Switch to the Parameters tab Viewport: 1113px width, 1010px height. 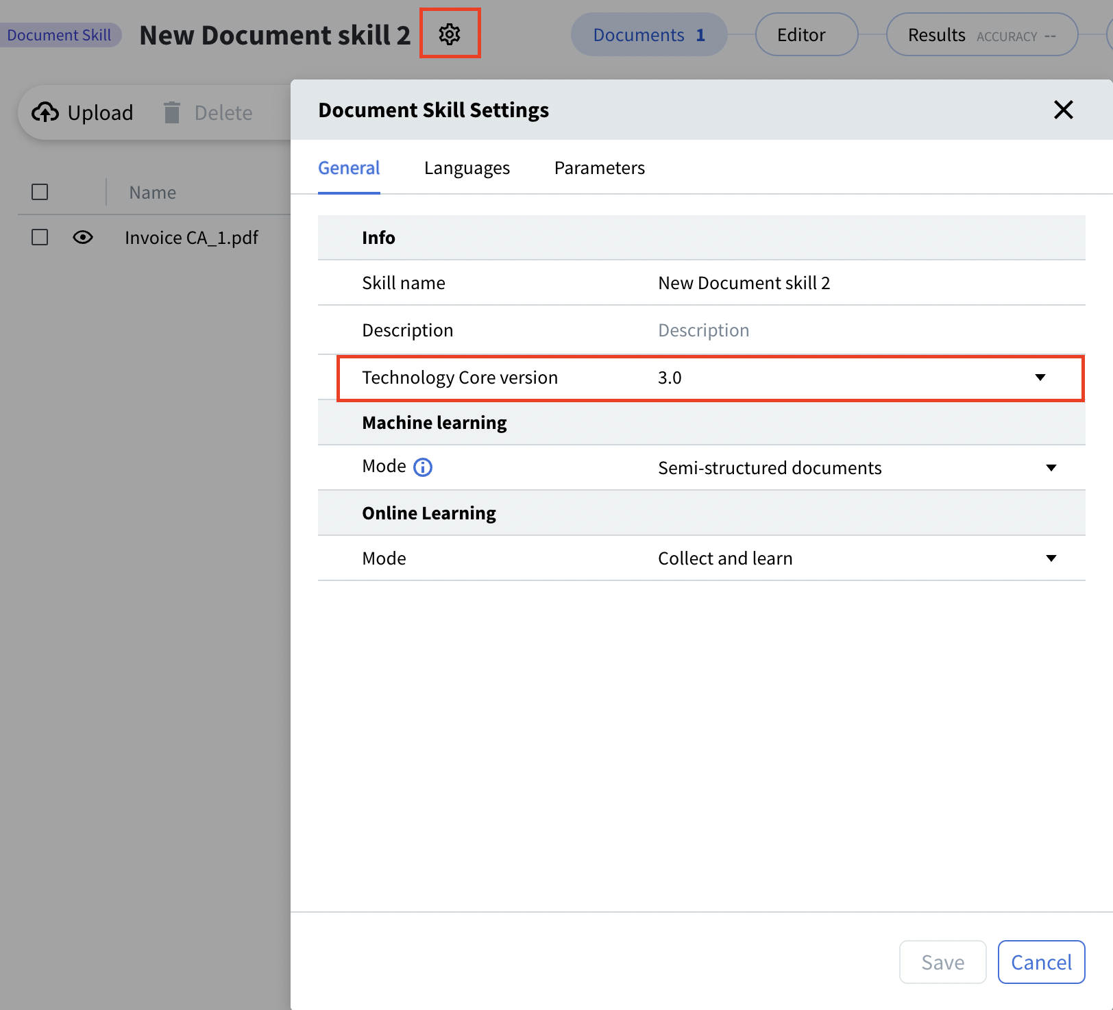click(599, 168)
